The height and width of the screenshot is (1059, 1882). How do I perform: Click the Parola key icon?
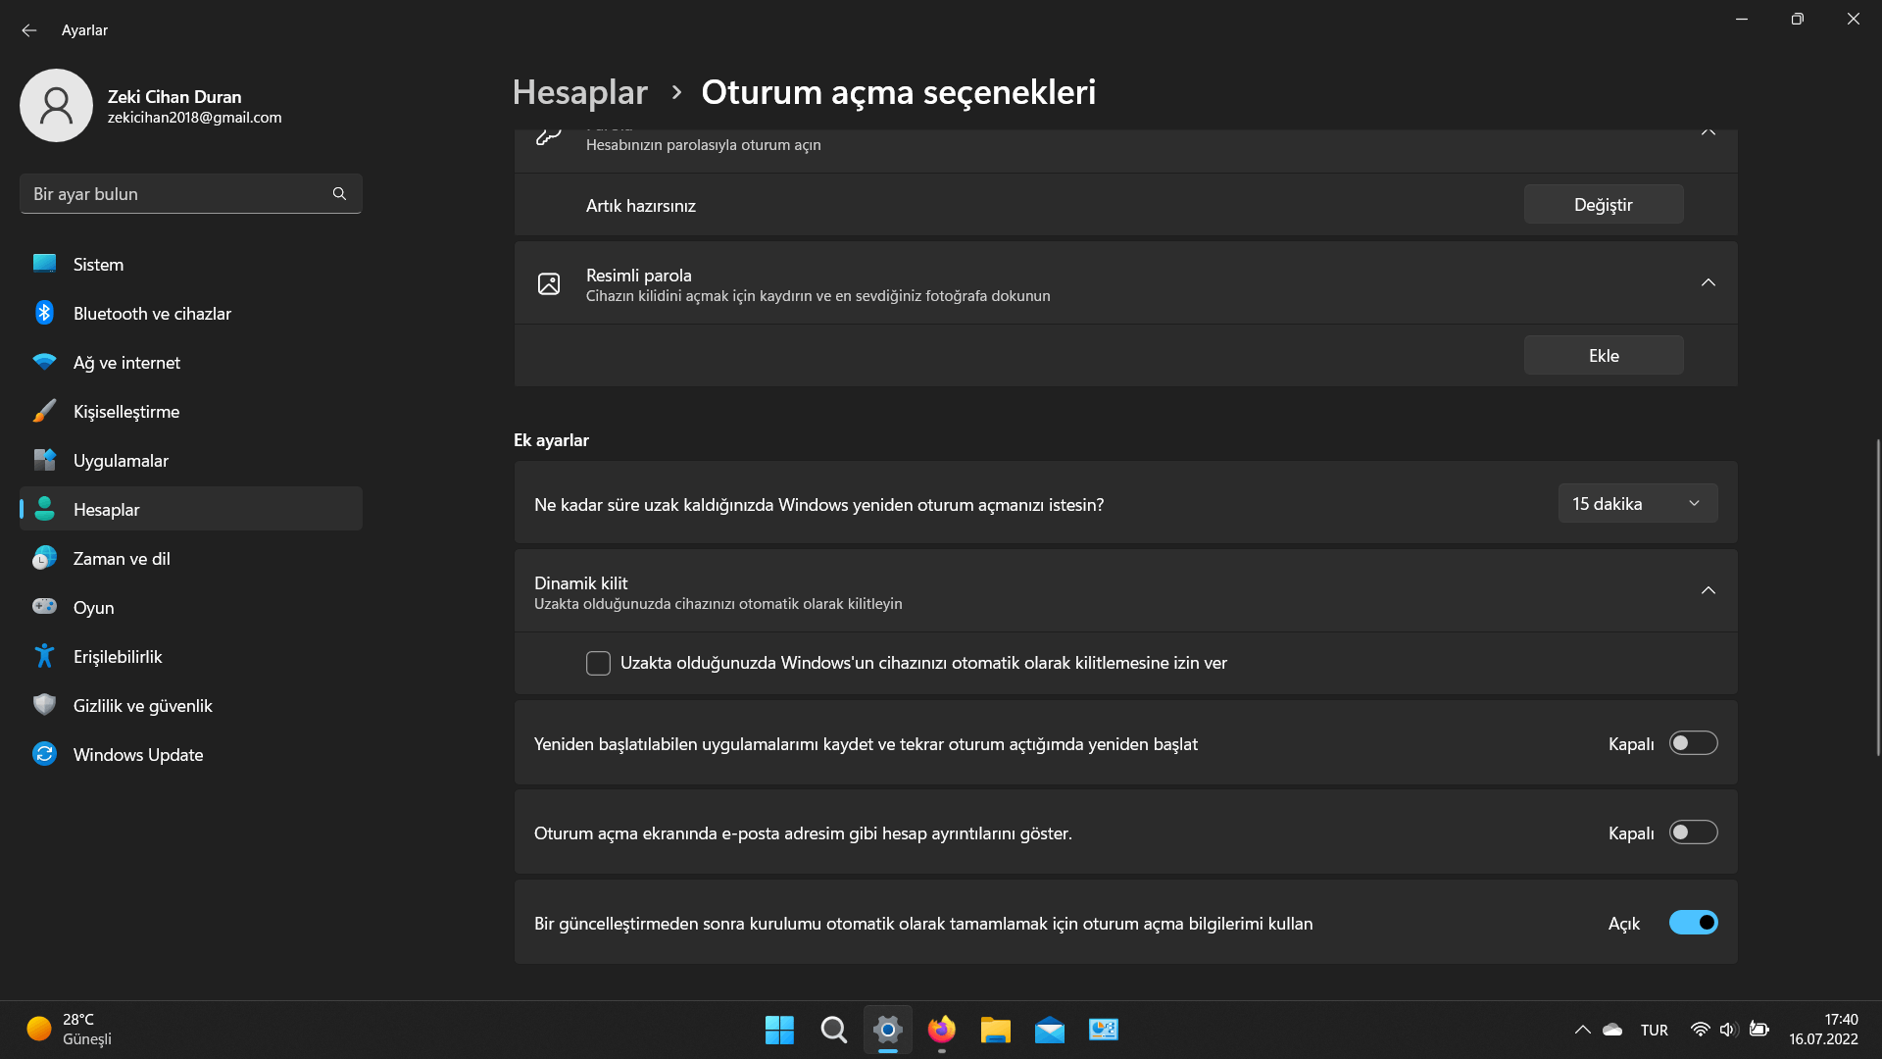tap(549, 135)
